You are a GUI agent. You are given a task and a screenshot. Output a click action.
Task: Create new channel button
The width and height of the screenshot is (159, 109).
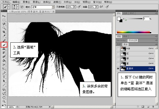click(x=148, y=107)
